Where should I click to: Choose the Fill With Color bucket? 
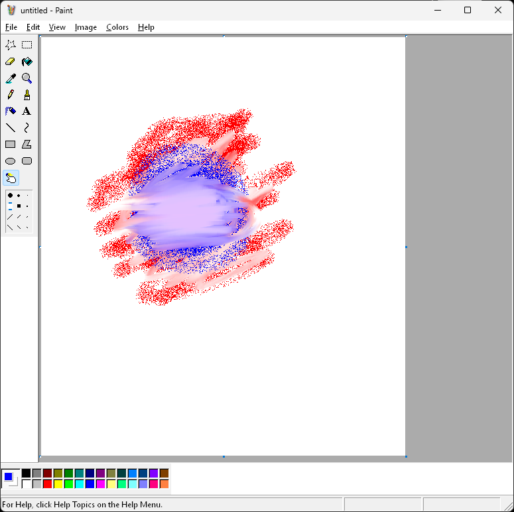coord(27,62)
